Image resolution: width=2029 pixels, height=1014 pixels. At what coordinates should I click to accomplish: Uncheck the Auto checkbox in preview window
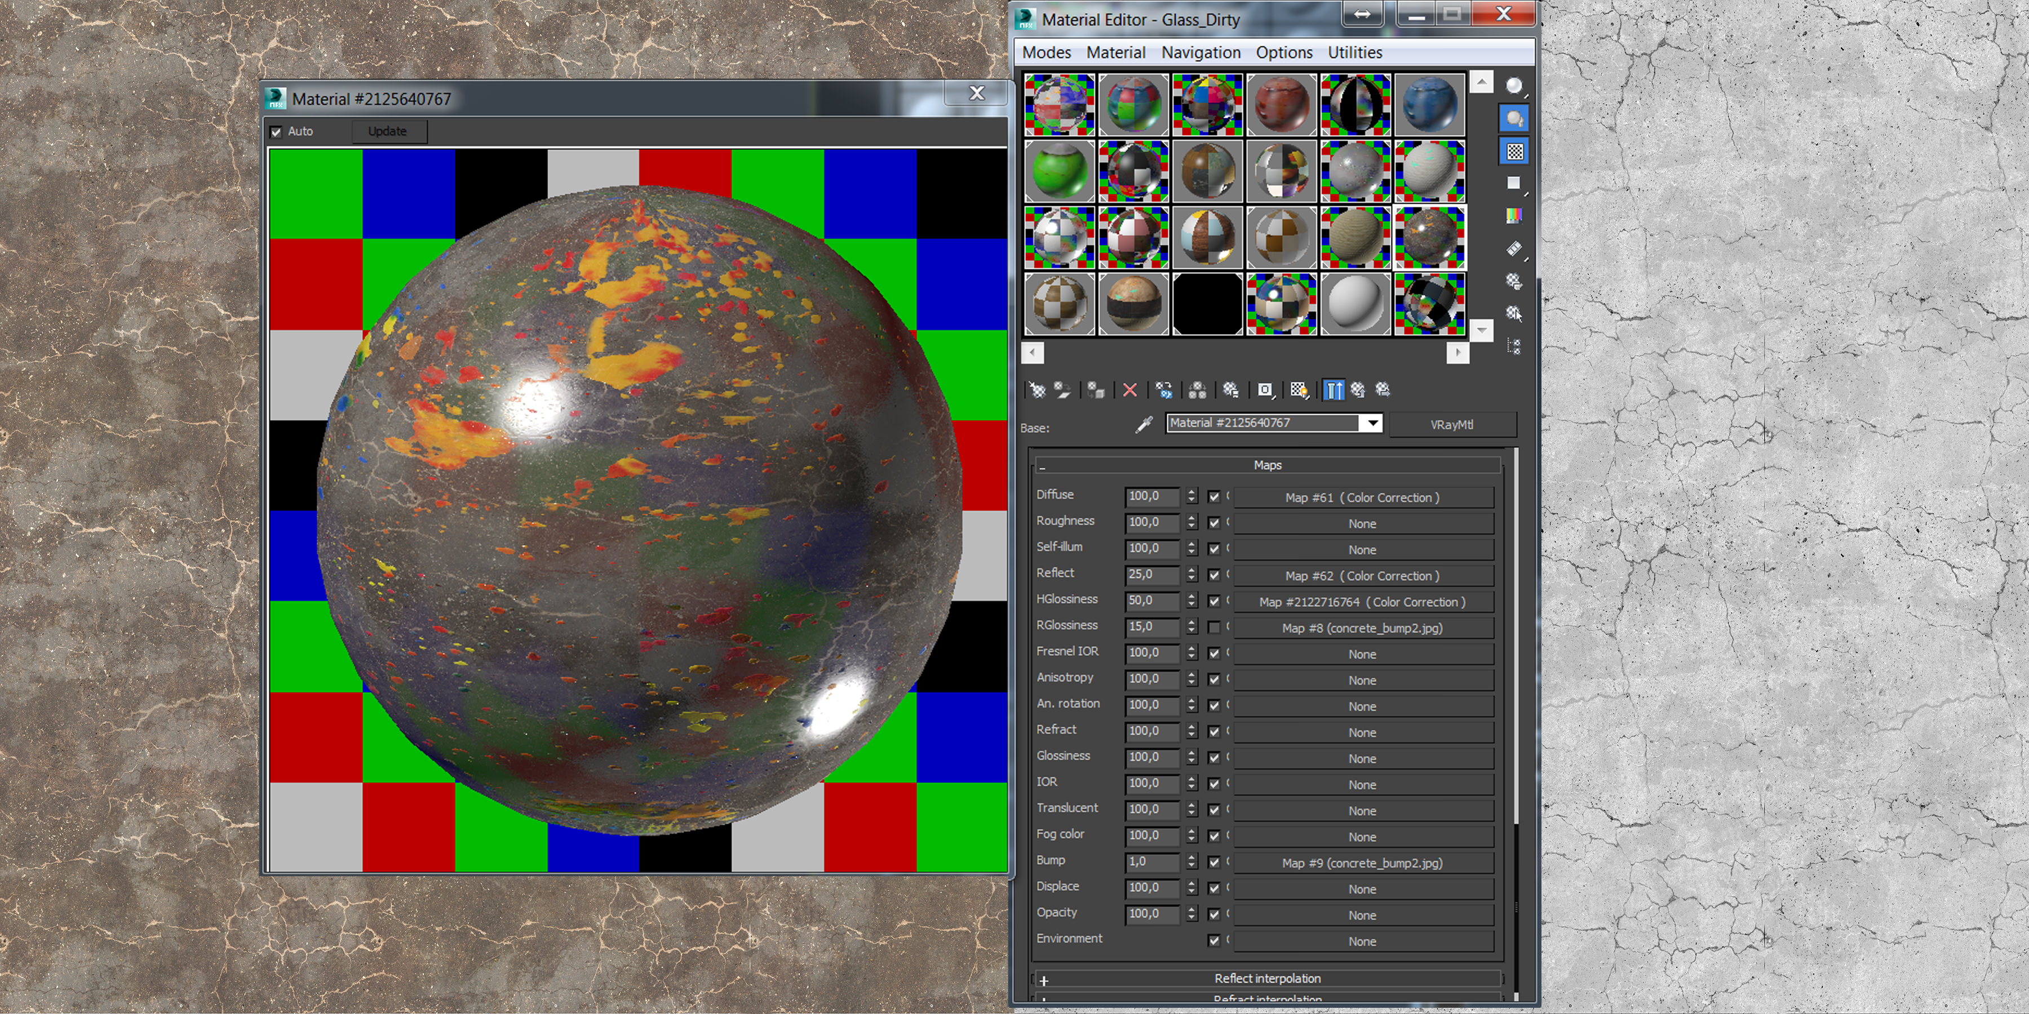pos(277,131)
